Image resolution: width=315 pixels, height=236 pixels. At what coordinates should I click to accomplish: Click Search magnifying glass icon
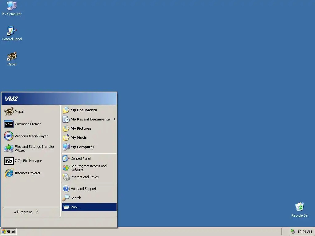[66, 198]
